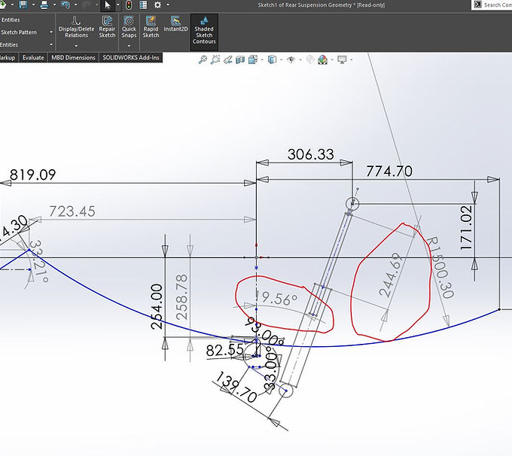Image resolution: width=512 pixels, height=456 pixels.
Task: Expand the Save dropdown arrow
Action: pos(33,5)
